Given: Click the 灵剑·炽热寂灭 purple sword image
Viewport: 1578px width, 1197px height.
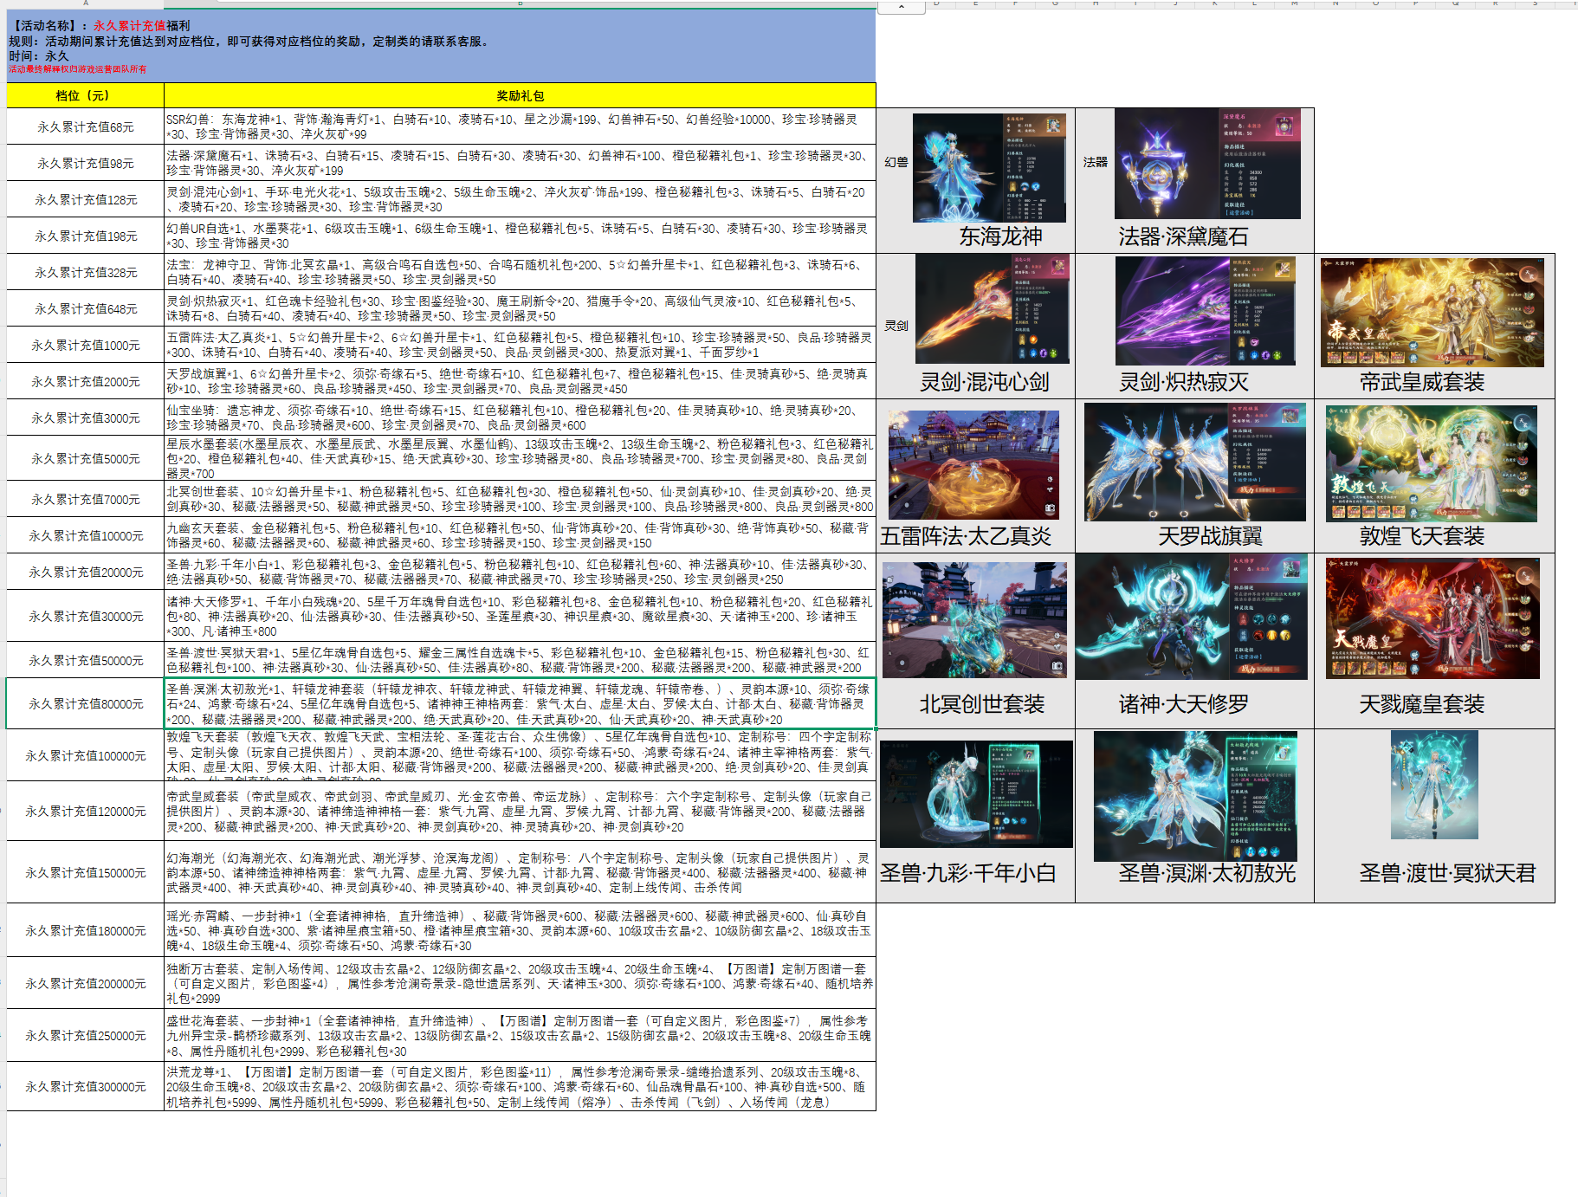Looking at the screenshot, I should (x=1205, y=311).
